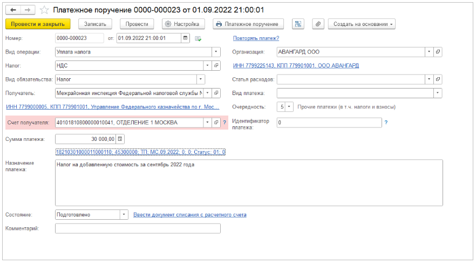The width and height of the screenshot is (476, 264).
Task: Expand the Вид обязательства dropdown
Action: (201, 79)
